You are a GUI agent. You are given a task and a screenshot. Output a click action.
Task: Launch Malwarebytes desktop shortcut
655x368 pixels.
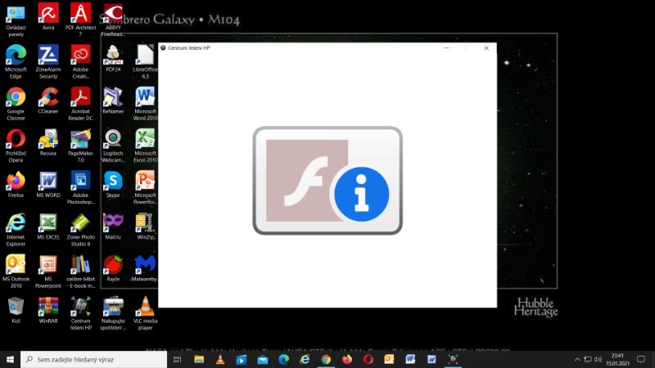(146, 268)
